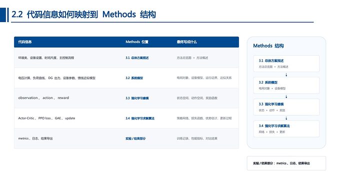Click the slide title '2.2 代码信息如何映射到 Methods 结构'
This screenshot has width=345, height=194.
coord(83,14)
